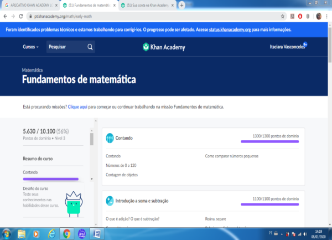Expand the Cursos dropdown
Screen dimensions: 332x240
pos(30,47)
